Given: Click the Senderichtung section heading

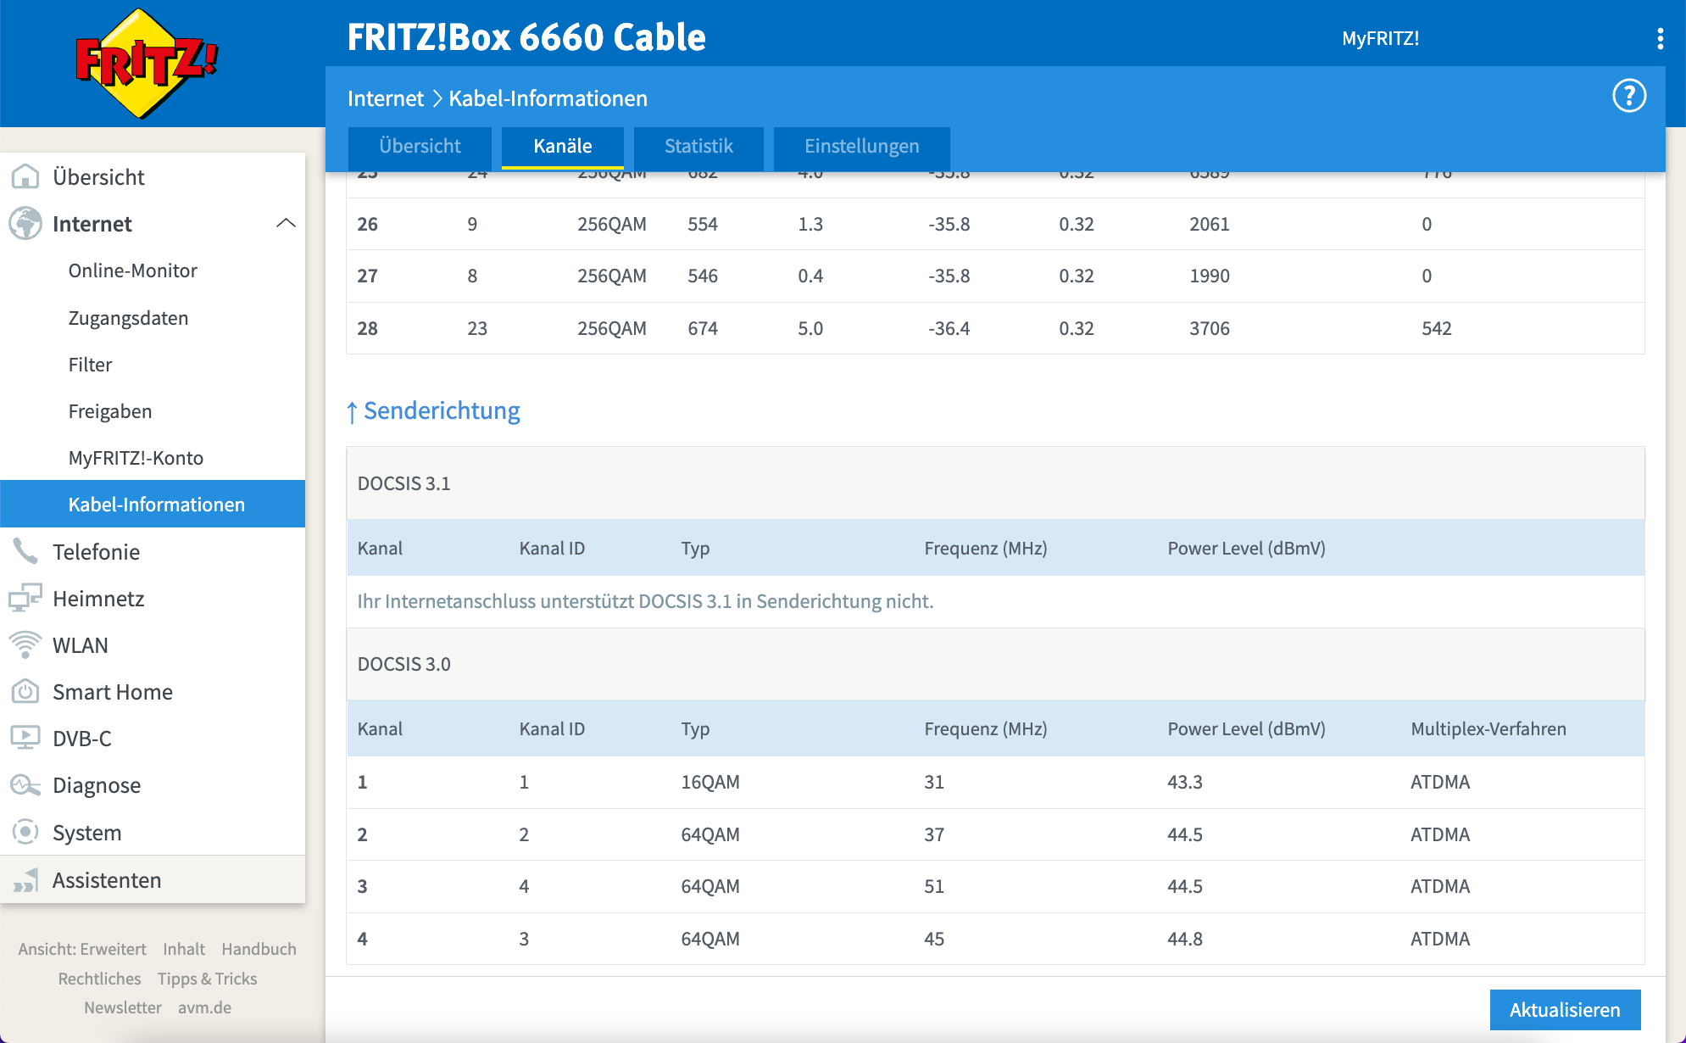Looking at the screenshot, I should 433,410.
